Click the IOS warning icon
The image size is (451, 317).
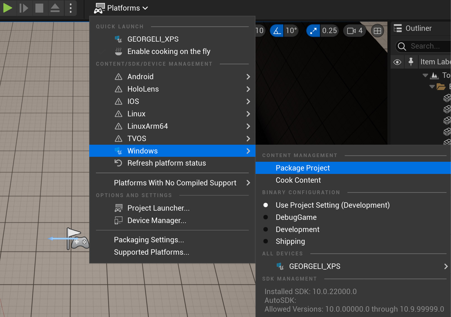point(118,101)
